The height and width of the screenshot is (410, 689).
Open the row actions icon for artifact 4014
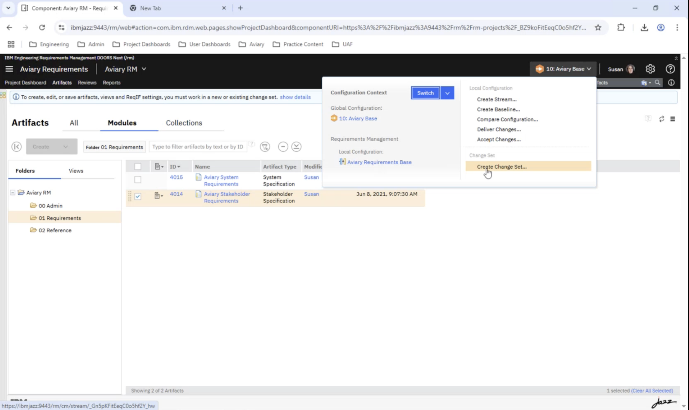click(x=158, y=196)
